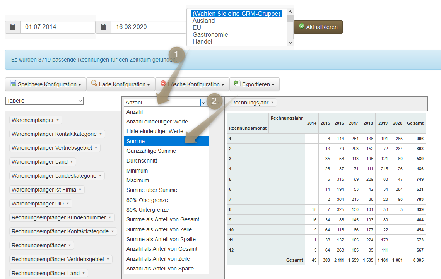
Task: Expand the Warenempfänger Land filter arrow
Action: pyautogui.click(x=72, y=162)
